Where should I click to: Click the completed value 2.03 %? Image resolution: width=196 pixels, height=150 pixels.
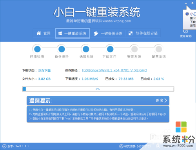click(159, 79)
